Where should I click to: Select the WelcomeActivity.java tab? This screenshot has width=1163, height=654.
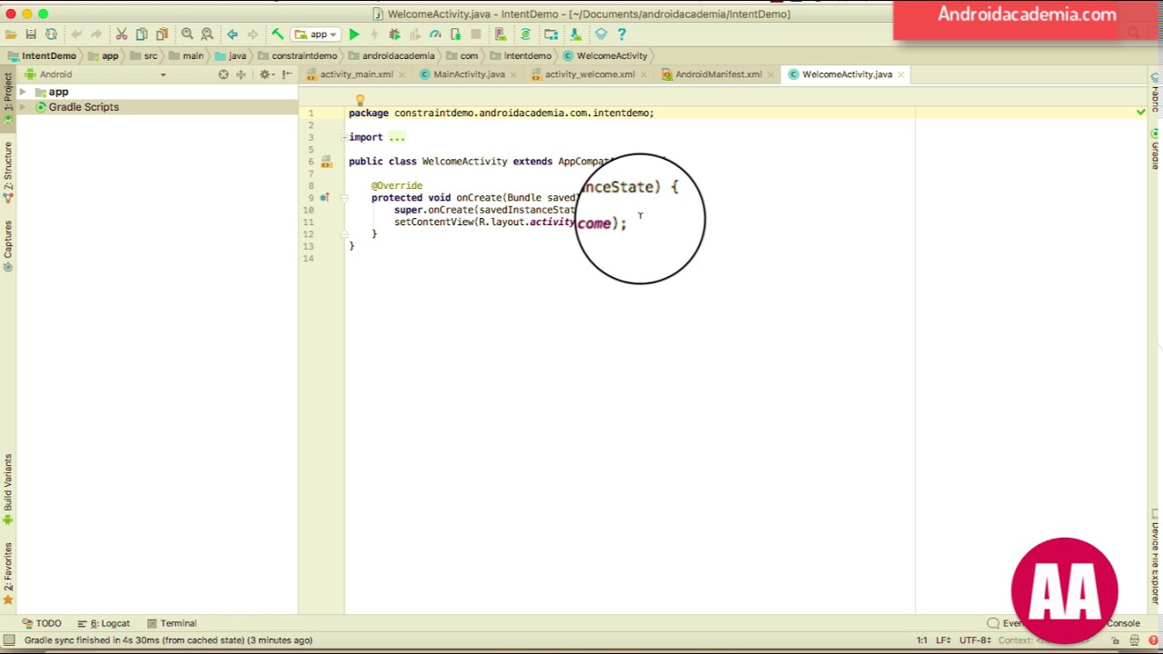[x=847, y=74]
